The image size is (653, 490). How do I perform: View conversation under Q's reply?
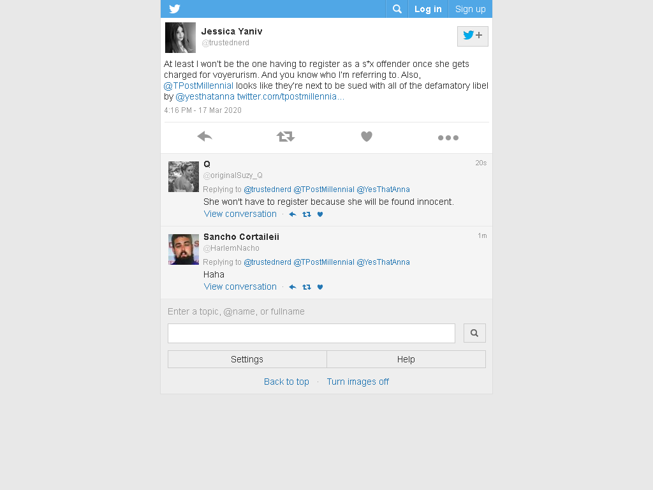point(240,214)
